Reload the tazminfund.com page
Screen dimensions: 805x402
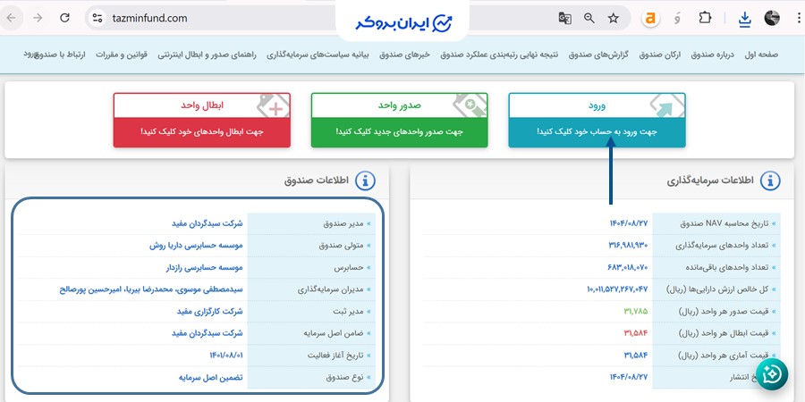point(64,18)
